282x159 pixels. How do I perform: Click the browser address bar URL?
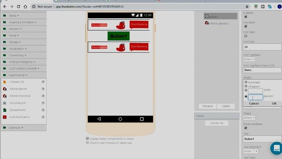click(x=90, y=7)
